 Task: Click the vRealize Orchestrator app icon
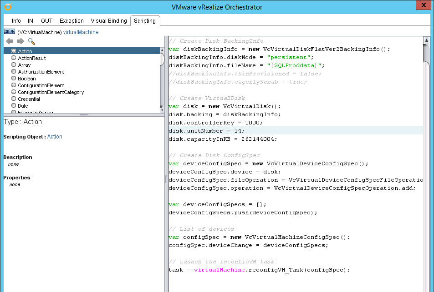(x=8, y=7)
